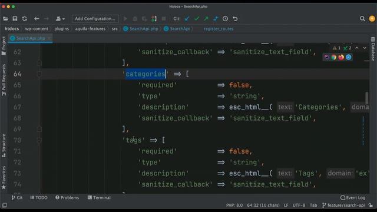Collapse the 'tags' array at line 70
The height and width of the screenshot is (212, 377).
pyautogui.click(x=39, y=140)
